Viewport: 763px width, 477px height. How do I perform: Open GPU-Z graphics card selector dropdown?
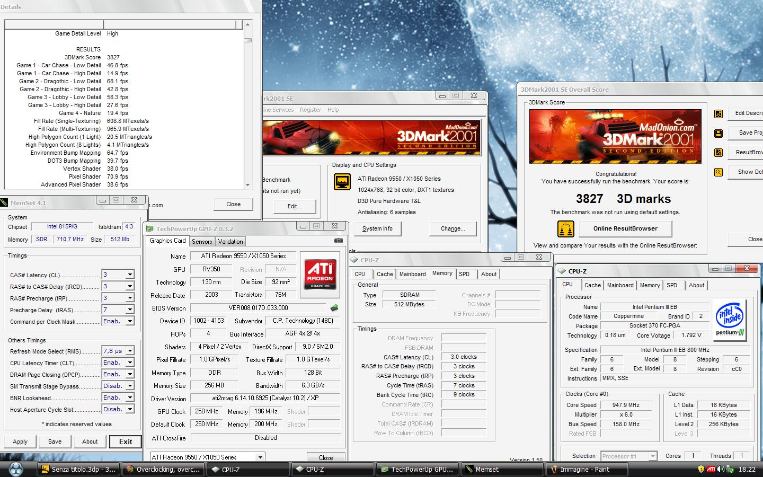click(260, 457)
